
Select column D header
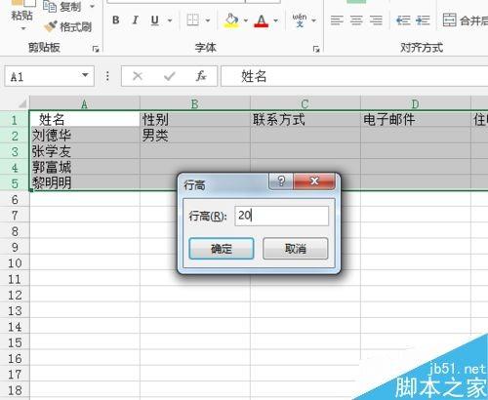tap(416, 104)
